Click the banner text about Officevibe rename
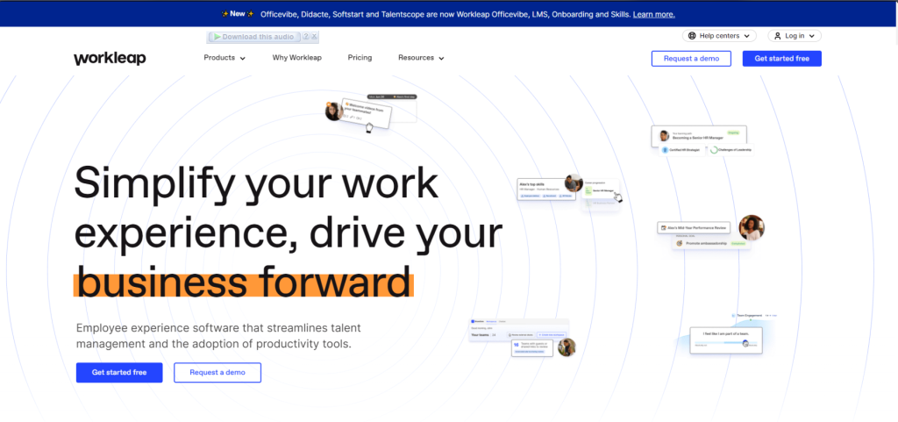This screenshot has height=422, width=898. (445, 14)
